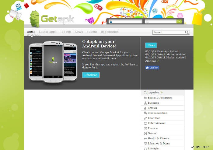Click the blue Download button
The width and height of the screenshot is (213, 150).
click(91, 75)
